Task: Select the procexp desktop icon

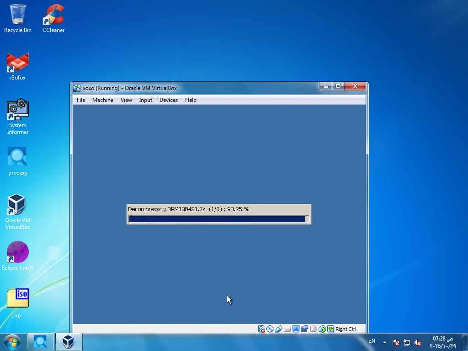Action: (x=18, y=161)
